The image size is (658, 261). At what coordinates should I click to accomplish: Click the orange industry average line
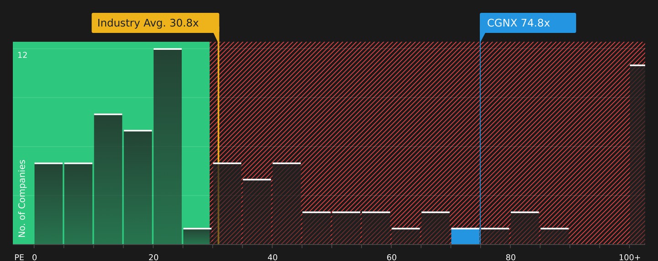[218, 143]
